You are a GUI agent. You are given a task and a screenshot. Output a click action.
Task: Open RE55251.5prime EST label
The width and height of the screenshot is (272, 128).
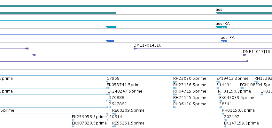[x=128, y=123]
